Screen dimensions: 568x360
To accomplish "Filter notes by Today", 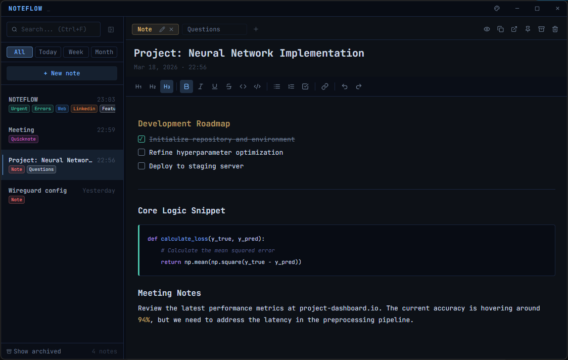I will tap(48, 52).
